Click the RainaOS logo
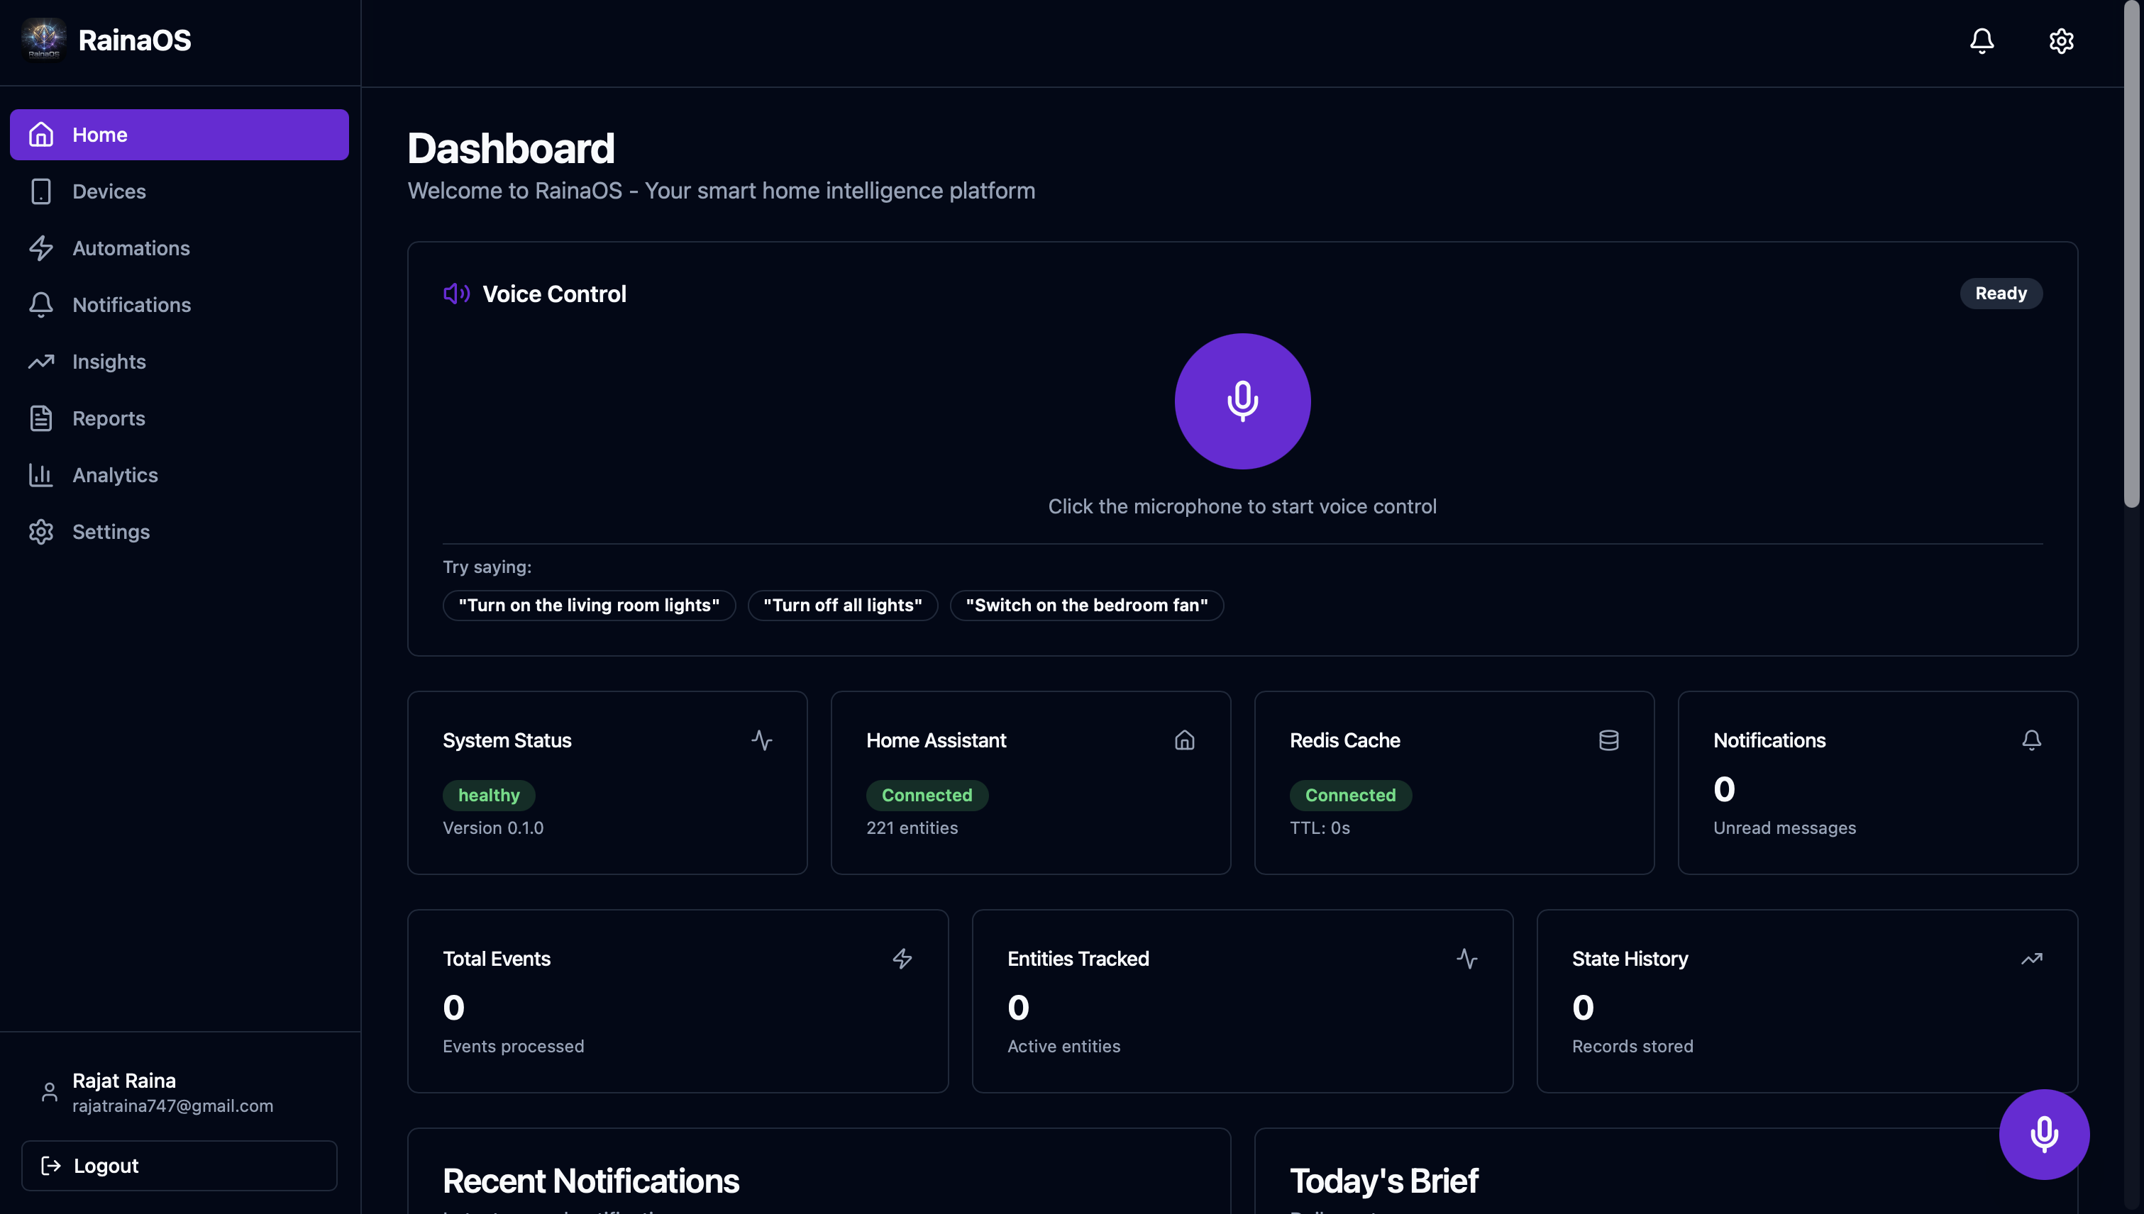The width and height of the screenshot is (2144, 1214). (x=43, y=38)
